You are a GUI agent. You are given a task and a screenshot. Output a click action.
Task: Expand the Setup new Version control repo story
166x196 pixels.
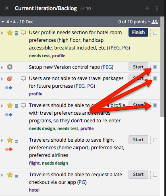pos(2,67)
